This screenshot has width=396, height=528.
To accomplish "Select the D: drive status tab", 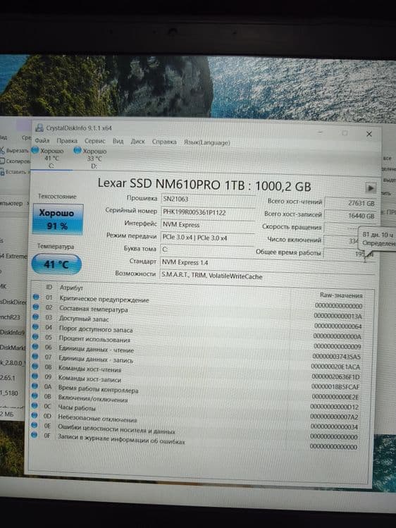I will (94, 159).
